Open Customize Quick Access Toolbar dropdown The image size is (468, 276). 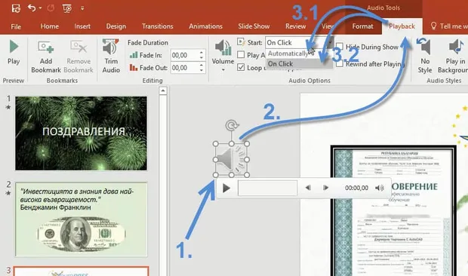(82, 8)
